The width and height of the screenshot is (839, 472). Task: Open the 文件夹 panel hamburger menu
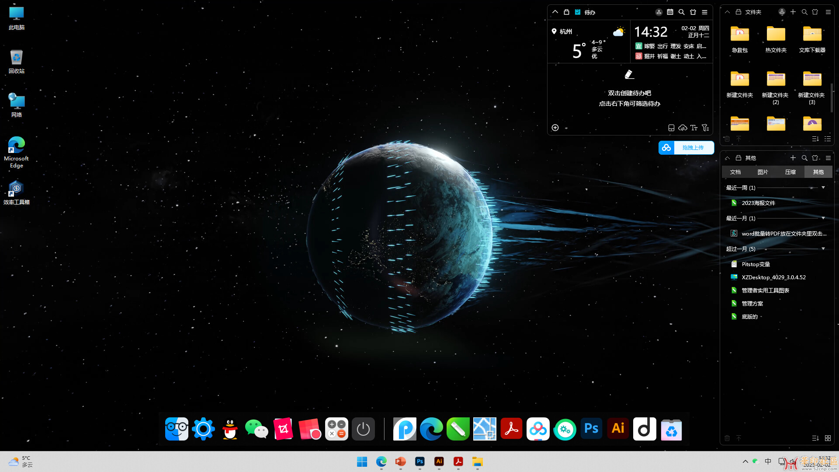click(x=828, y=12)
